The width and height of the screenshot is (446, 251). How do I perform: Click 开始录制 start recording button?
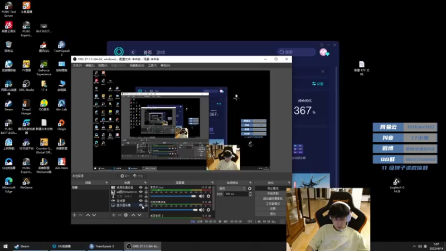273,193
